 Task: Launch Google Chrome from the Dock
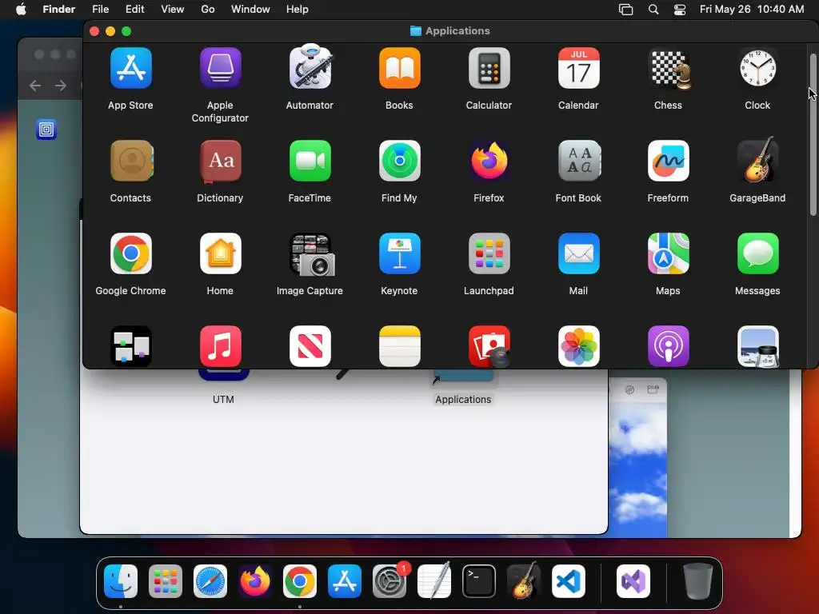tap(300, 581)
